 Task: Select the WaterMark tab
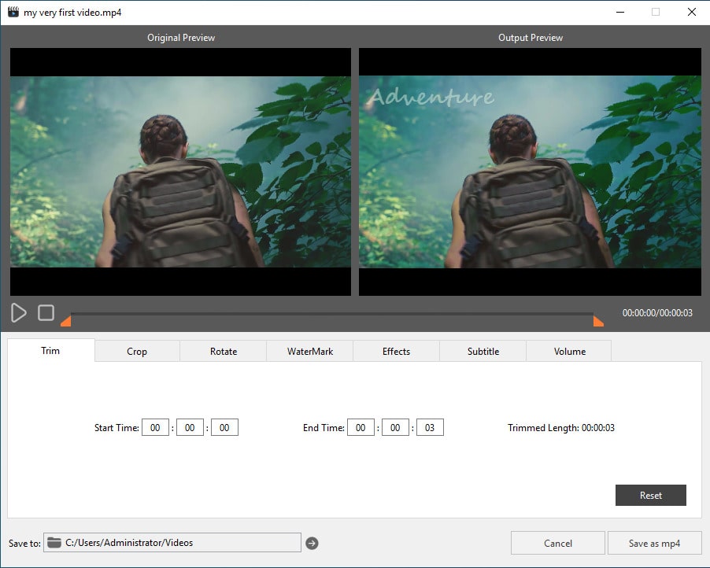310,351
